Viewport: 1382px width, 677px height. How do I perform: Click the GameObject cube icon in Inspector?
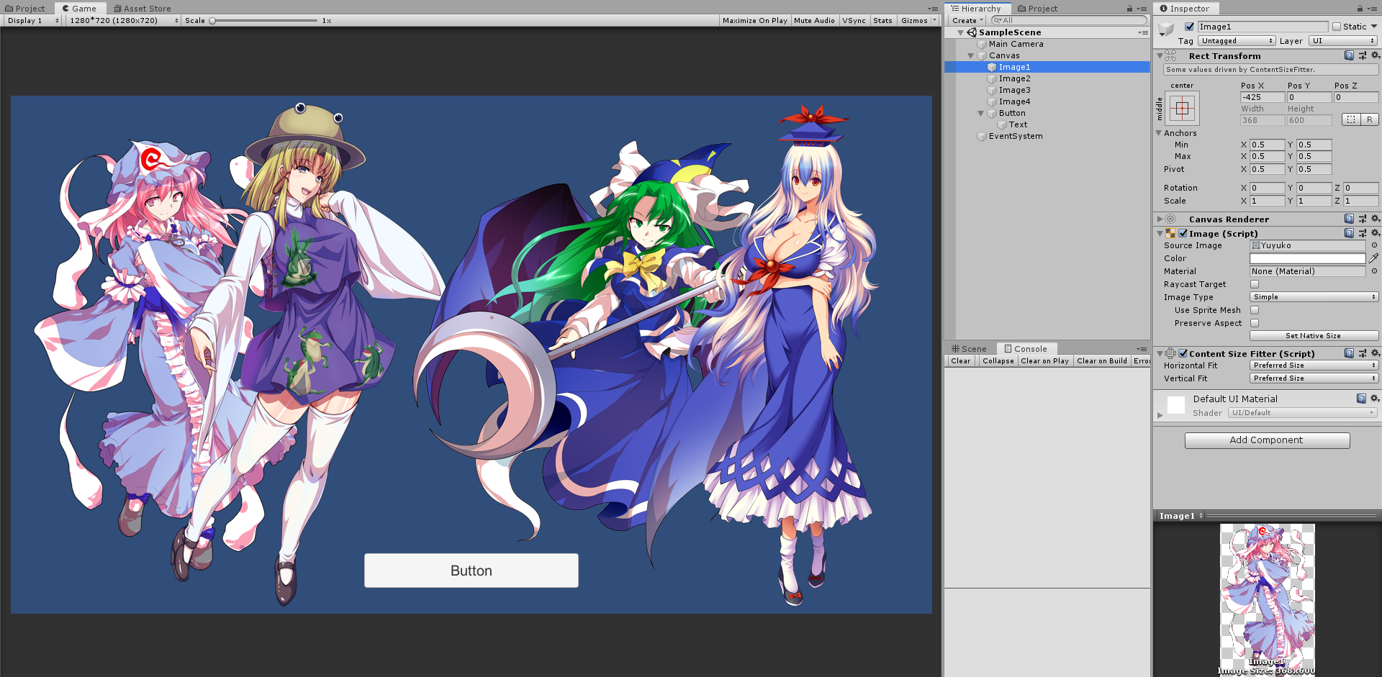(x=1166, y=29)
